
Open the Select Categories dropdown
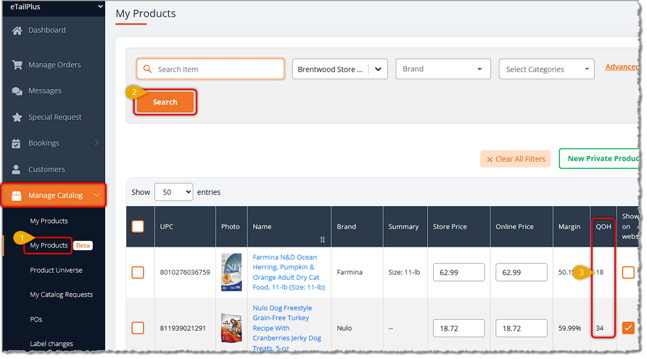(x=546, y=69)
